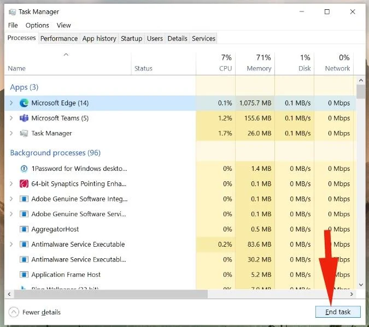369x327 pixels.
Task: Switch to the Performance tab
Action: 59,38
